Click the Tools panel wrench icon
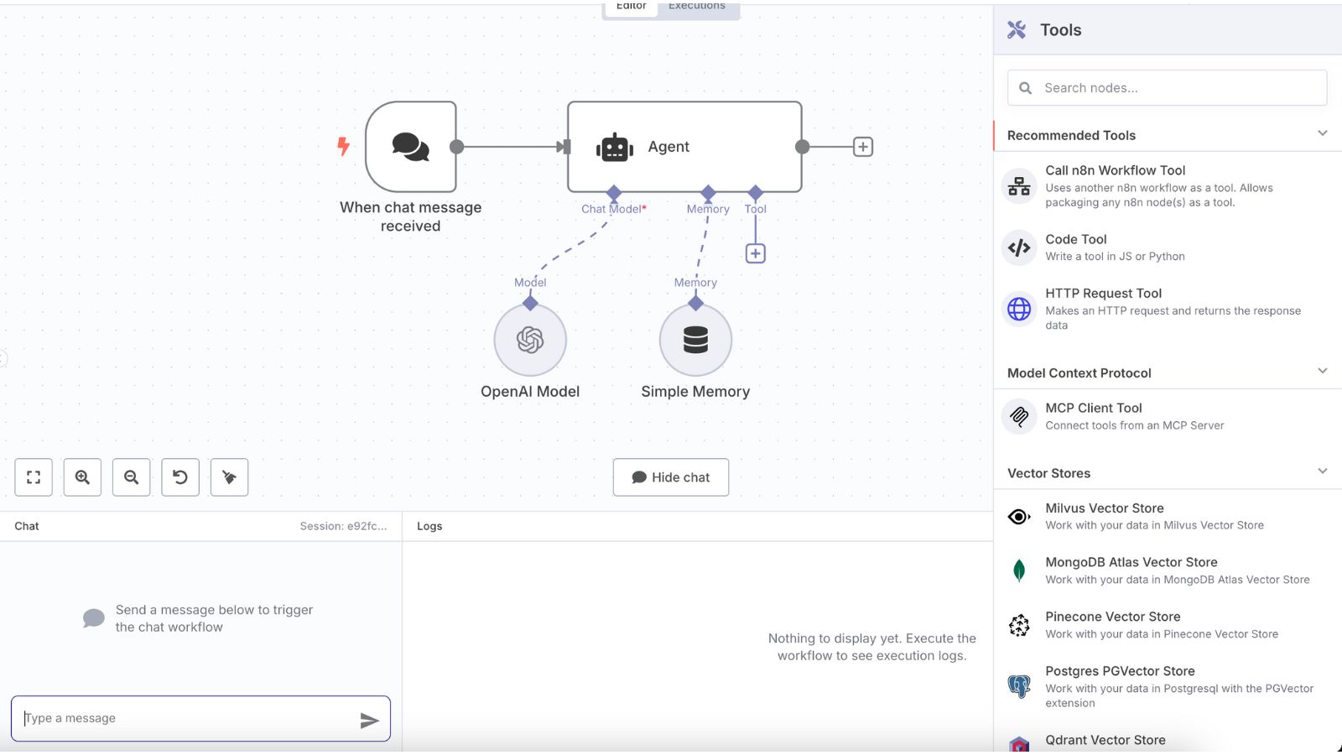The height and width of the screenshot is (755, 1342). point(1017,29)
